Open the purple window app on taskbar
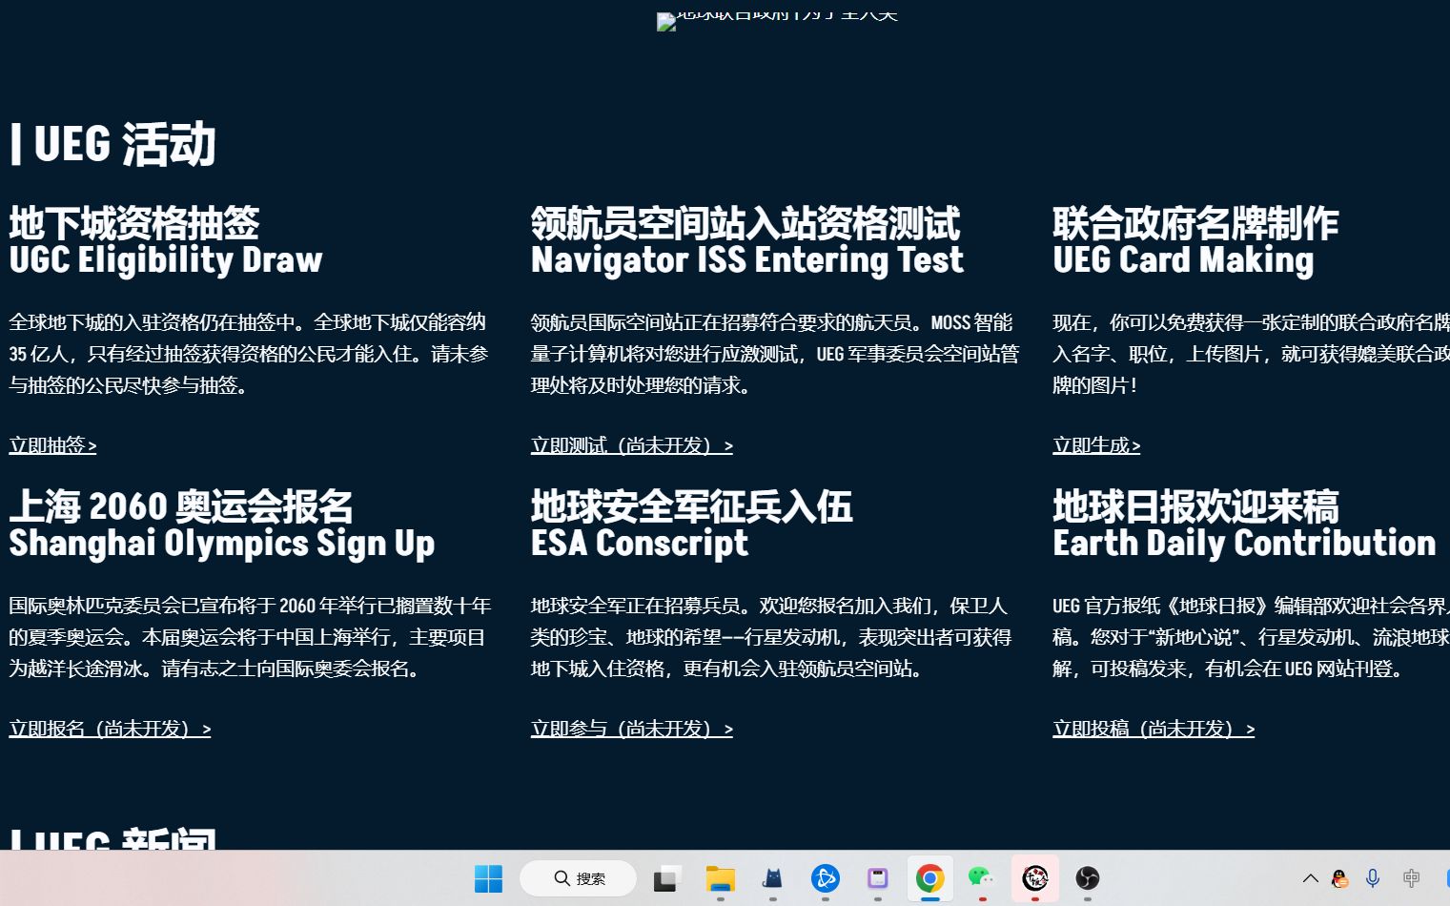Viewport: 1450px width, 906px height. click(x=877, y=878)
